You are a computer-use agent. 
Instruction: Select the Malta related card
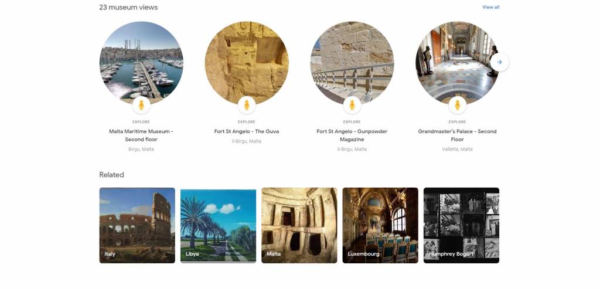299,225
